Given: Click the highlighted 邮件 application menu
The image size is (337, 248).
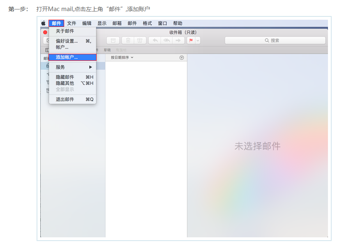Looking at the screenshot, I should pos(56,23).
